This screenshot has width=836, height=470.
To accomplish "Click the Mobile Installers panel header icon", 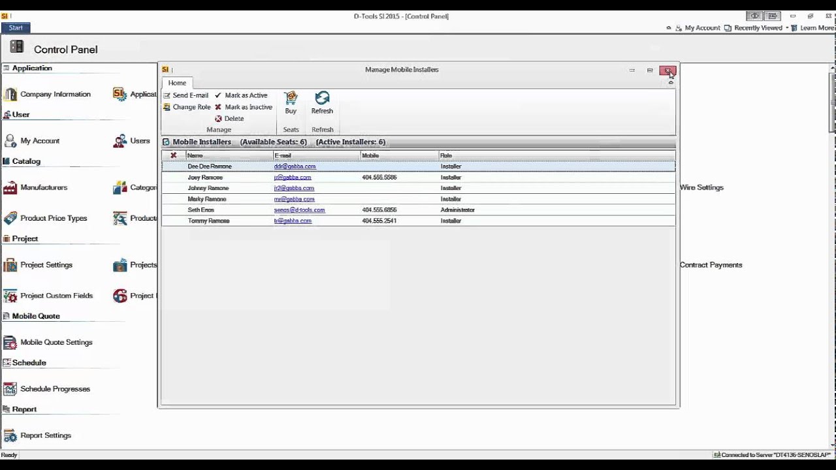I will pos(166,142).
